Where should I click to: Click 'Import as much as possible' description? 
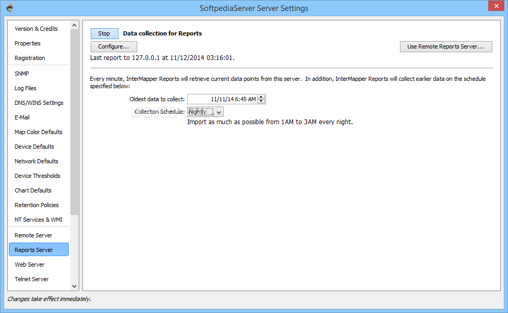(270, 122)
